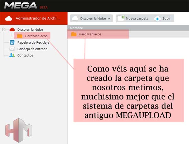The width and height of the screenshot is (189, 144).
Task: Click the Papelera de Reciclaje bin icon
Action: point(12,42)
